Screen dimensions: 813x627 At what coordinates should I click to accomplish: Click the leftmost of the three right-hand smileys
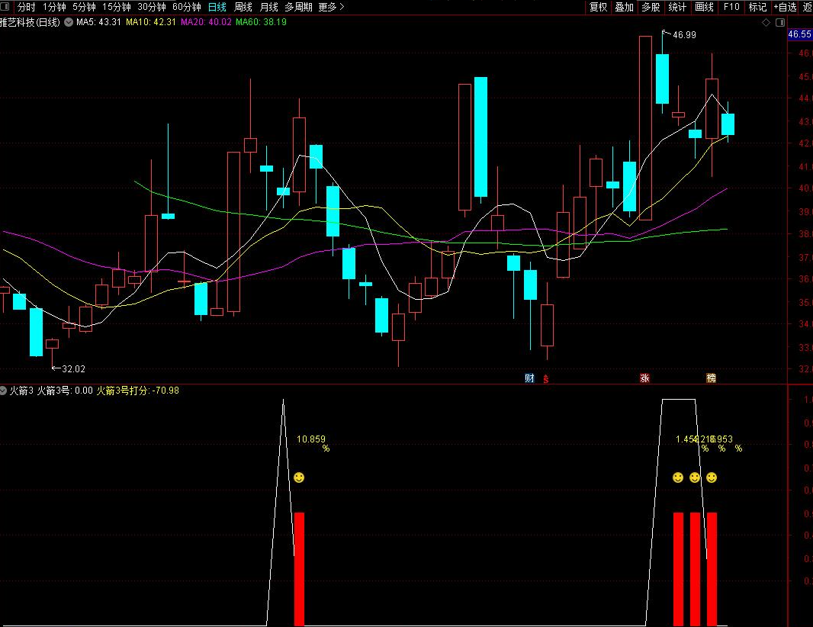click(x=678, y=477)
